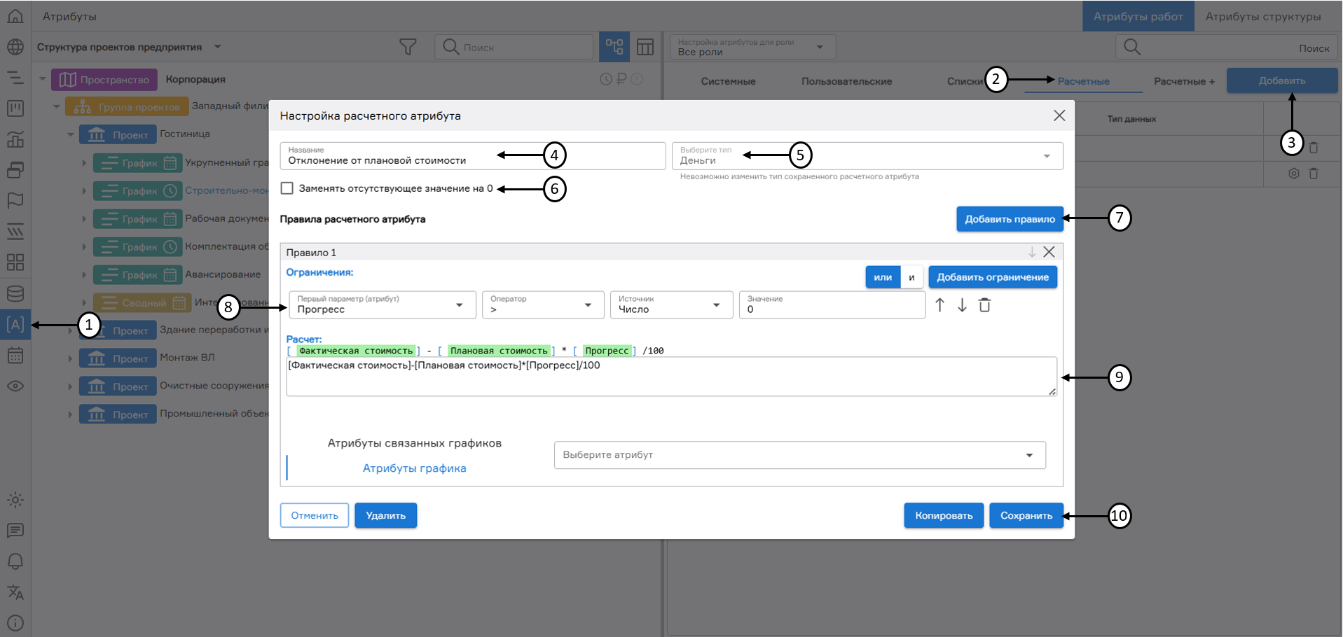
Task: Select the calendar icon in the left sidebar
Action: coord(15,356)
